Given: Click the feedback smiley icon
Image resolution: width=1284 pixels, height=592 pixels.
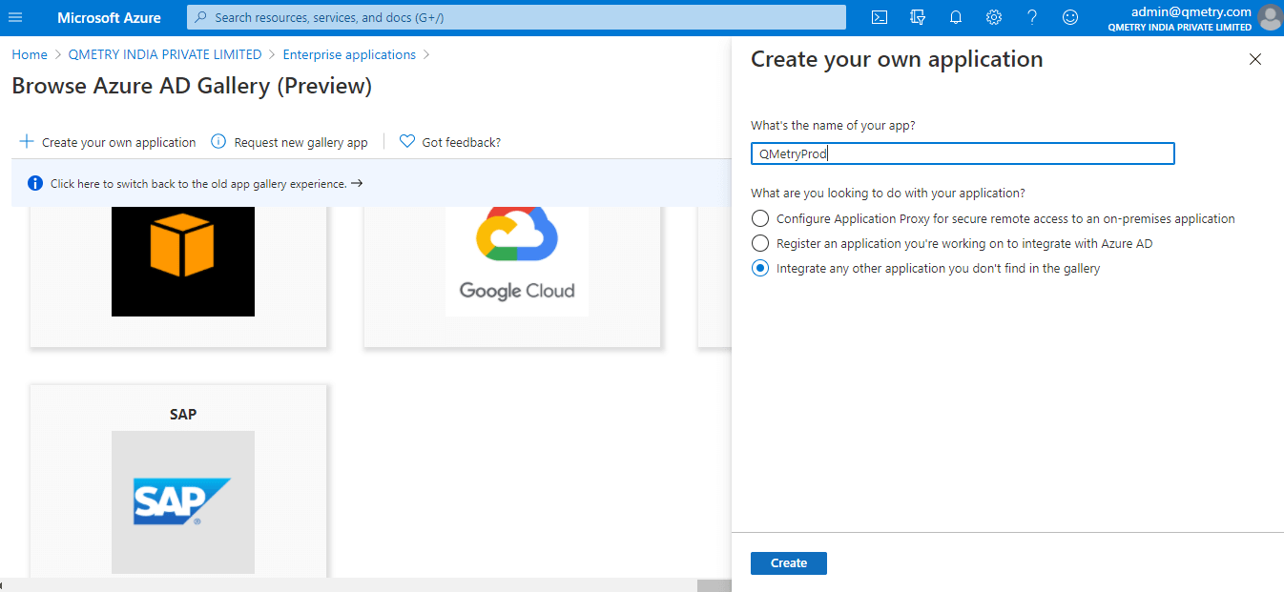Looking at the screenshot, I should (1070, 17).
